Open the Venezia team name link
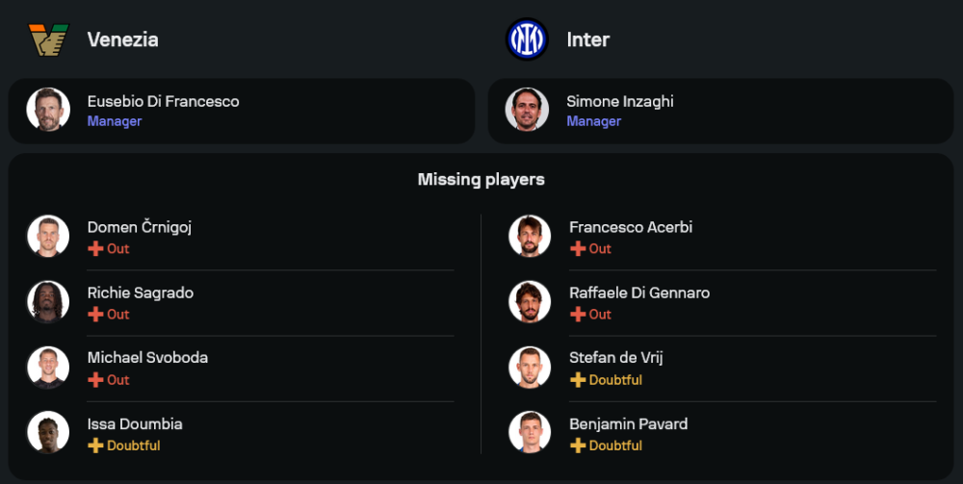The image size is (963, 484). (122, 39)
